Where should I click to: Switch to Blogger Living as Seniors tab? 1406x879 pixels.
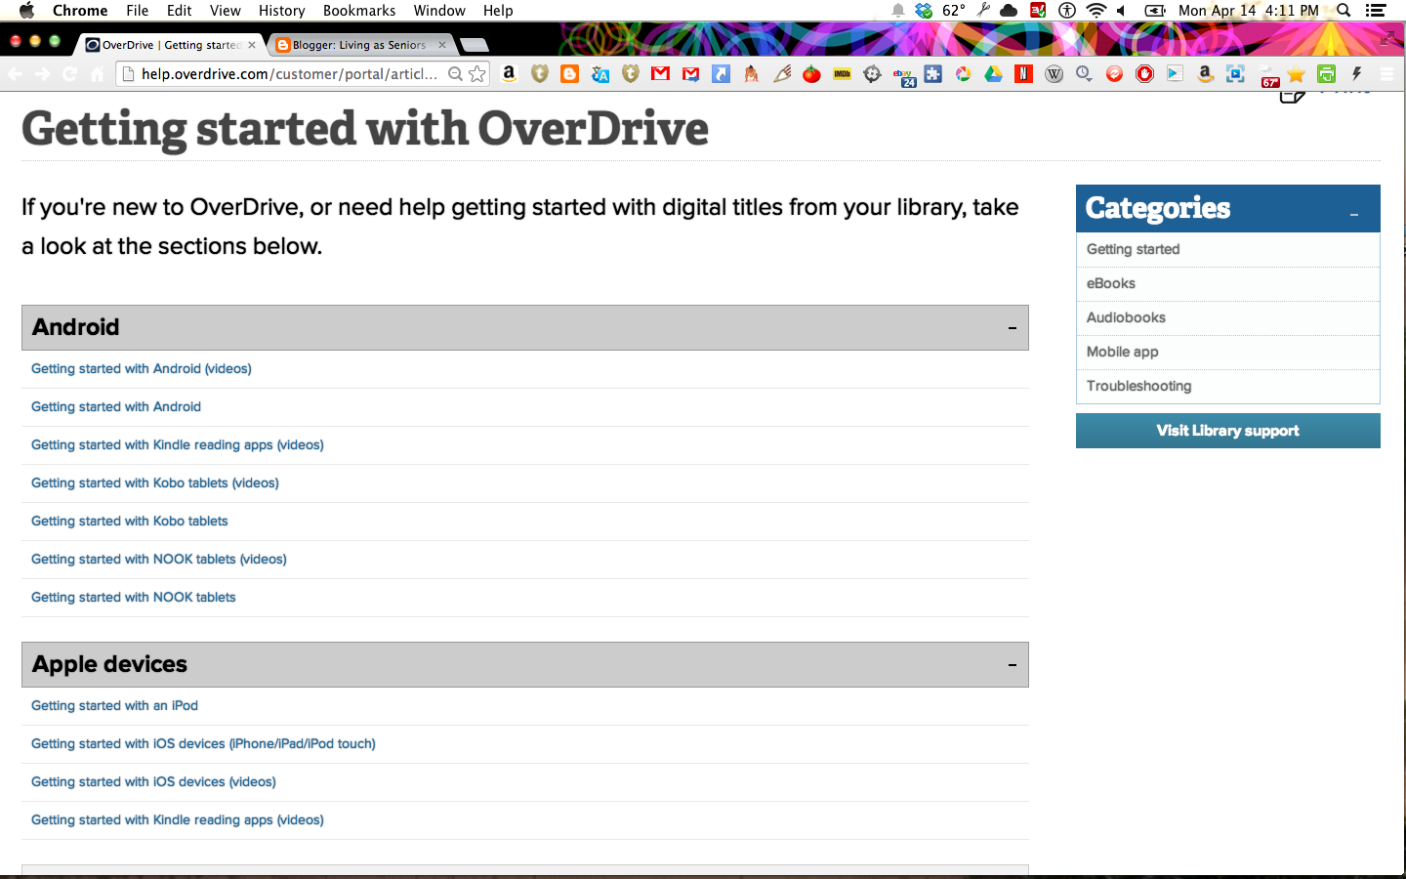coord(358,45)
